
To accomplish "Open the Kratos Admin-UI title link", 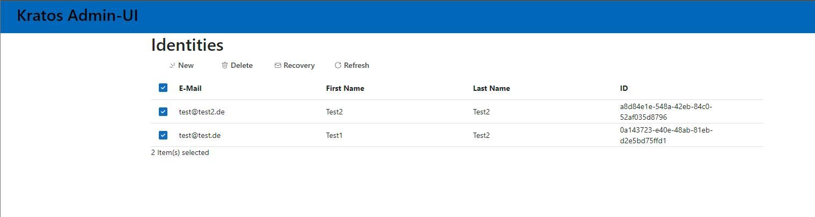I will point(78,16).
